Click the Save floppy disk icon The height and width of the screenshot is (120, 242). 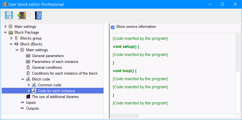[x=9, y=15]
